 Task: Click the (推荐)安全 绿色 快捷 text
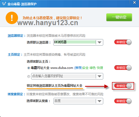89,68
